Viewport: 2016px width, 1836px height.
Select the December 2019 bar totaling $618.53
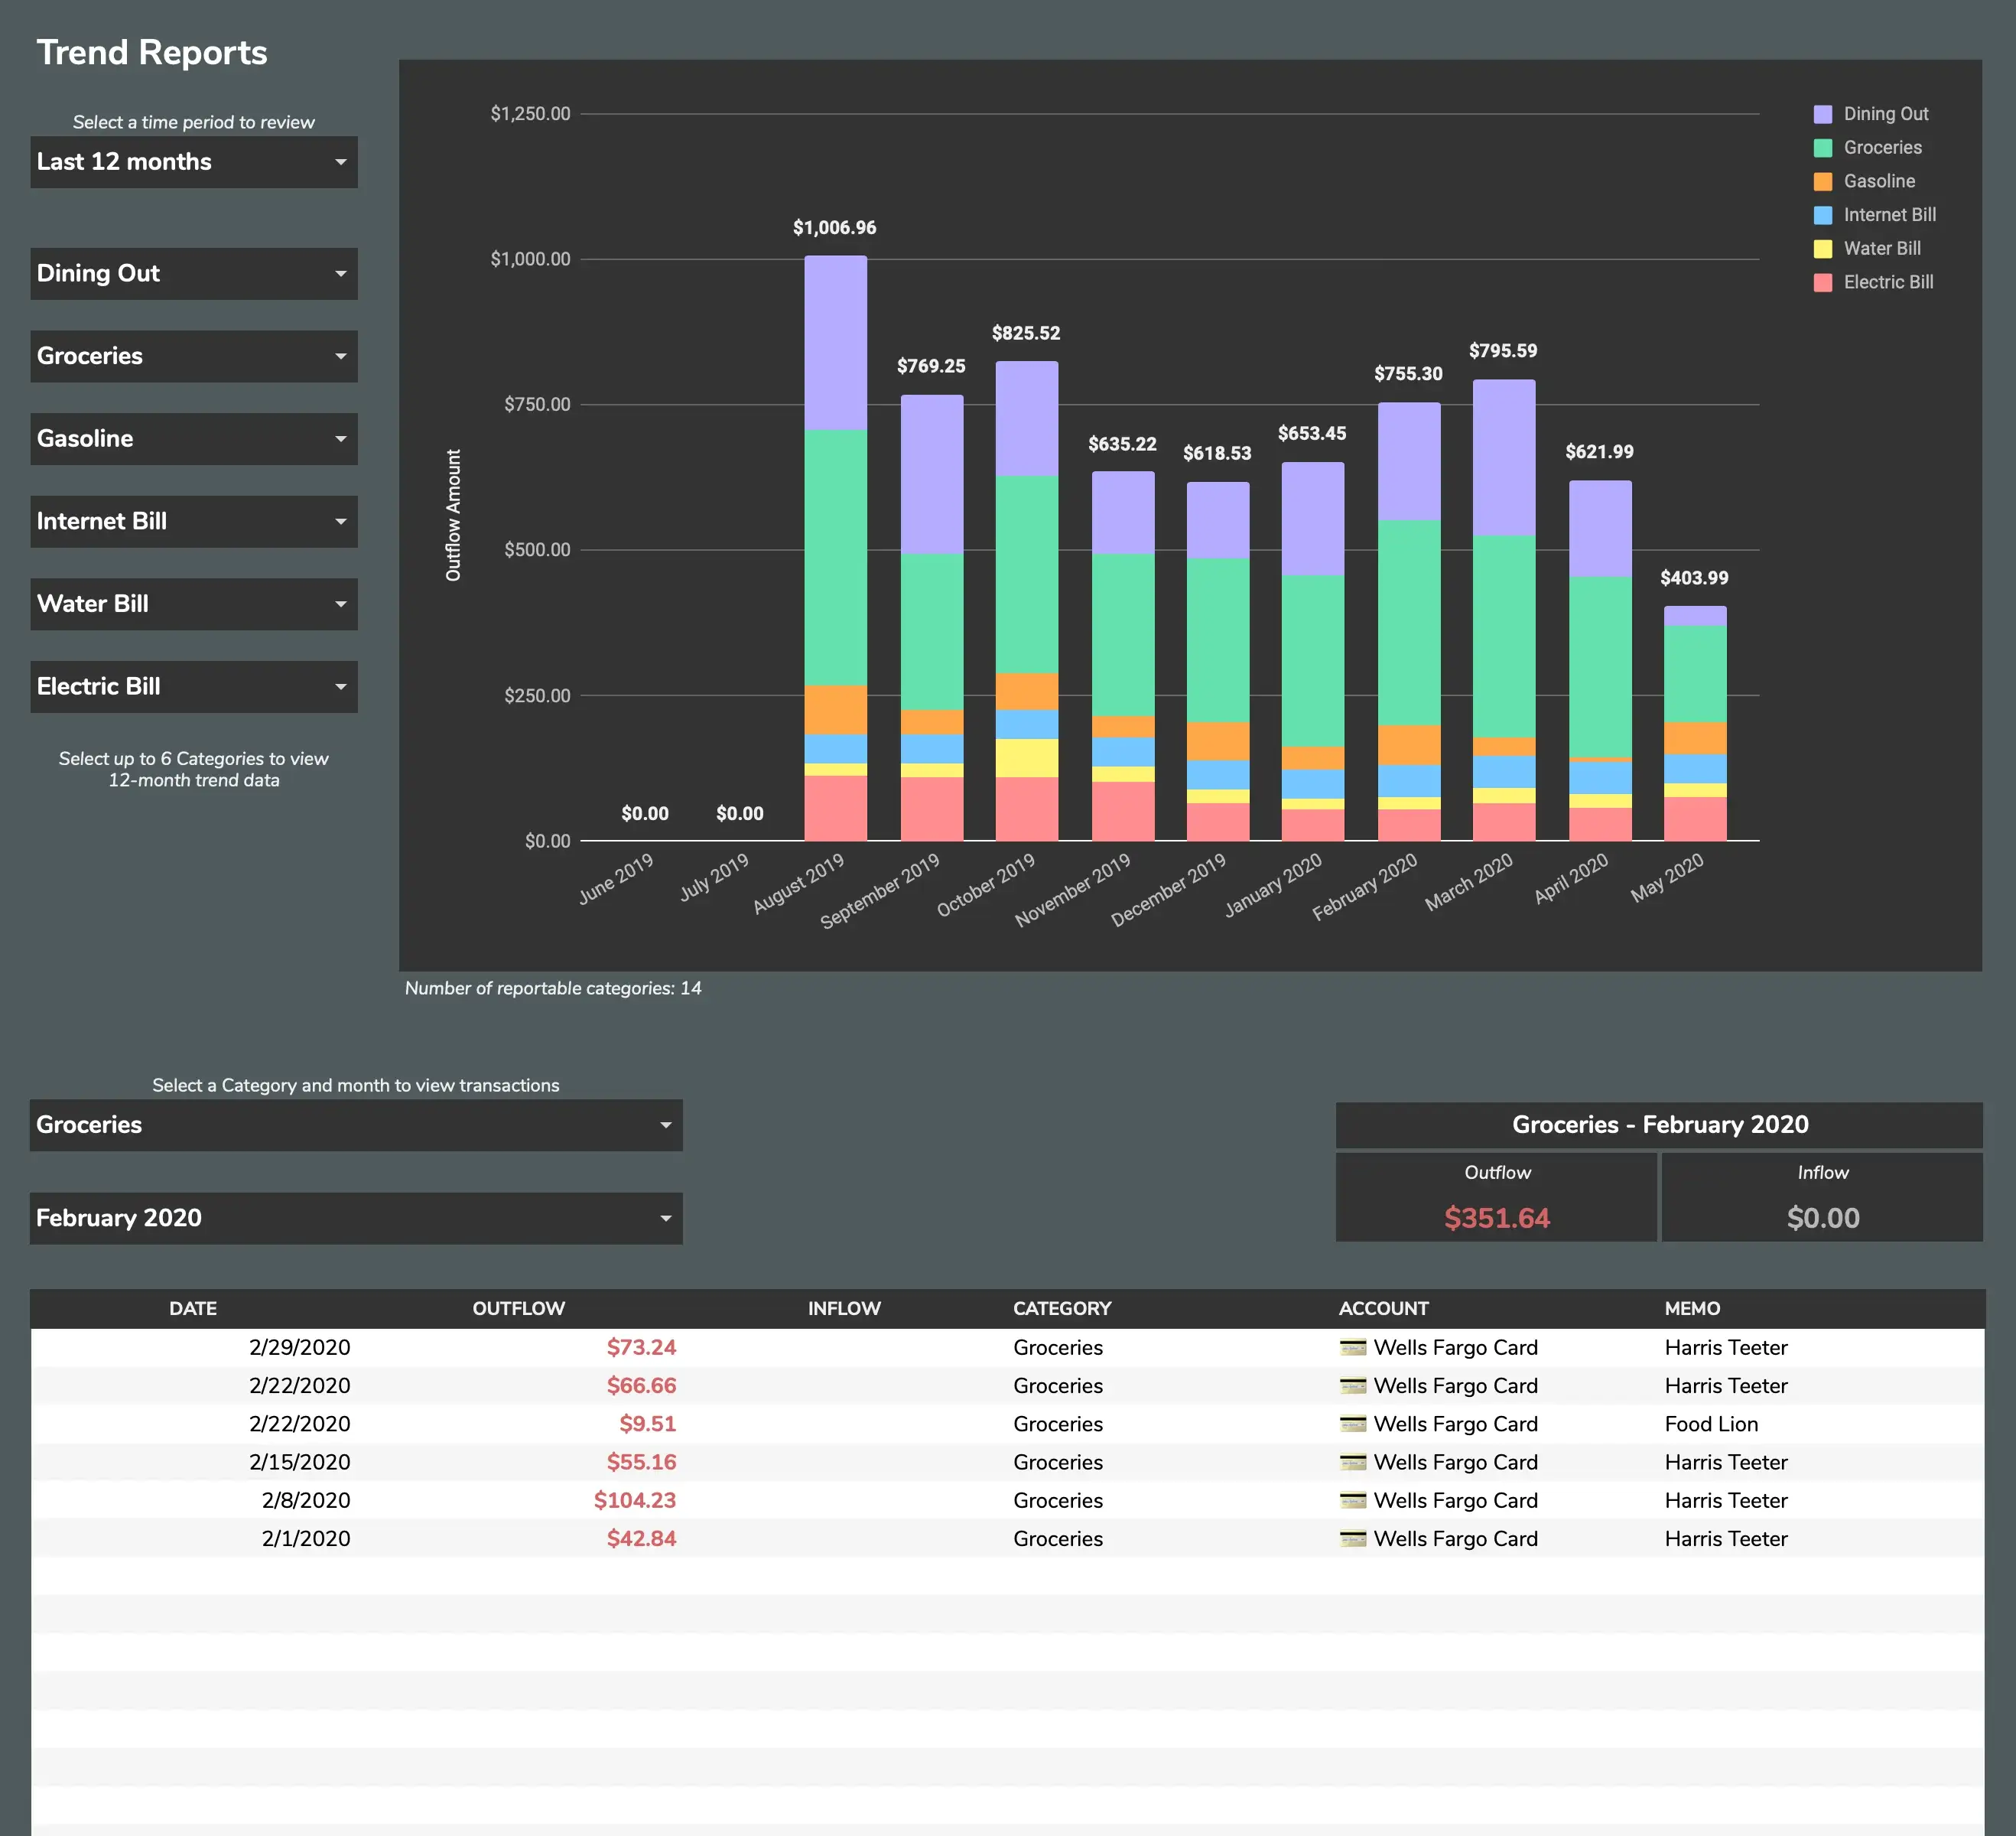(1218, 661)
